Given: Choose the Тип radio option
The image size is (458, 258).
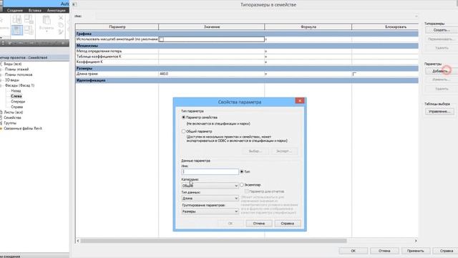Looking at the screenshot, I should pos(242,172).
